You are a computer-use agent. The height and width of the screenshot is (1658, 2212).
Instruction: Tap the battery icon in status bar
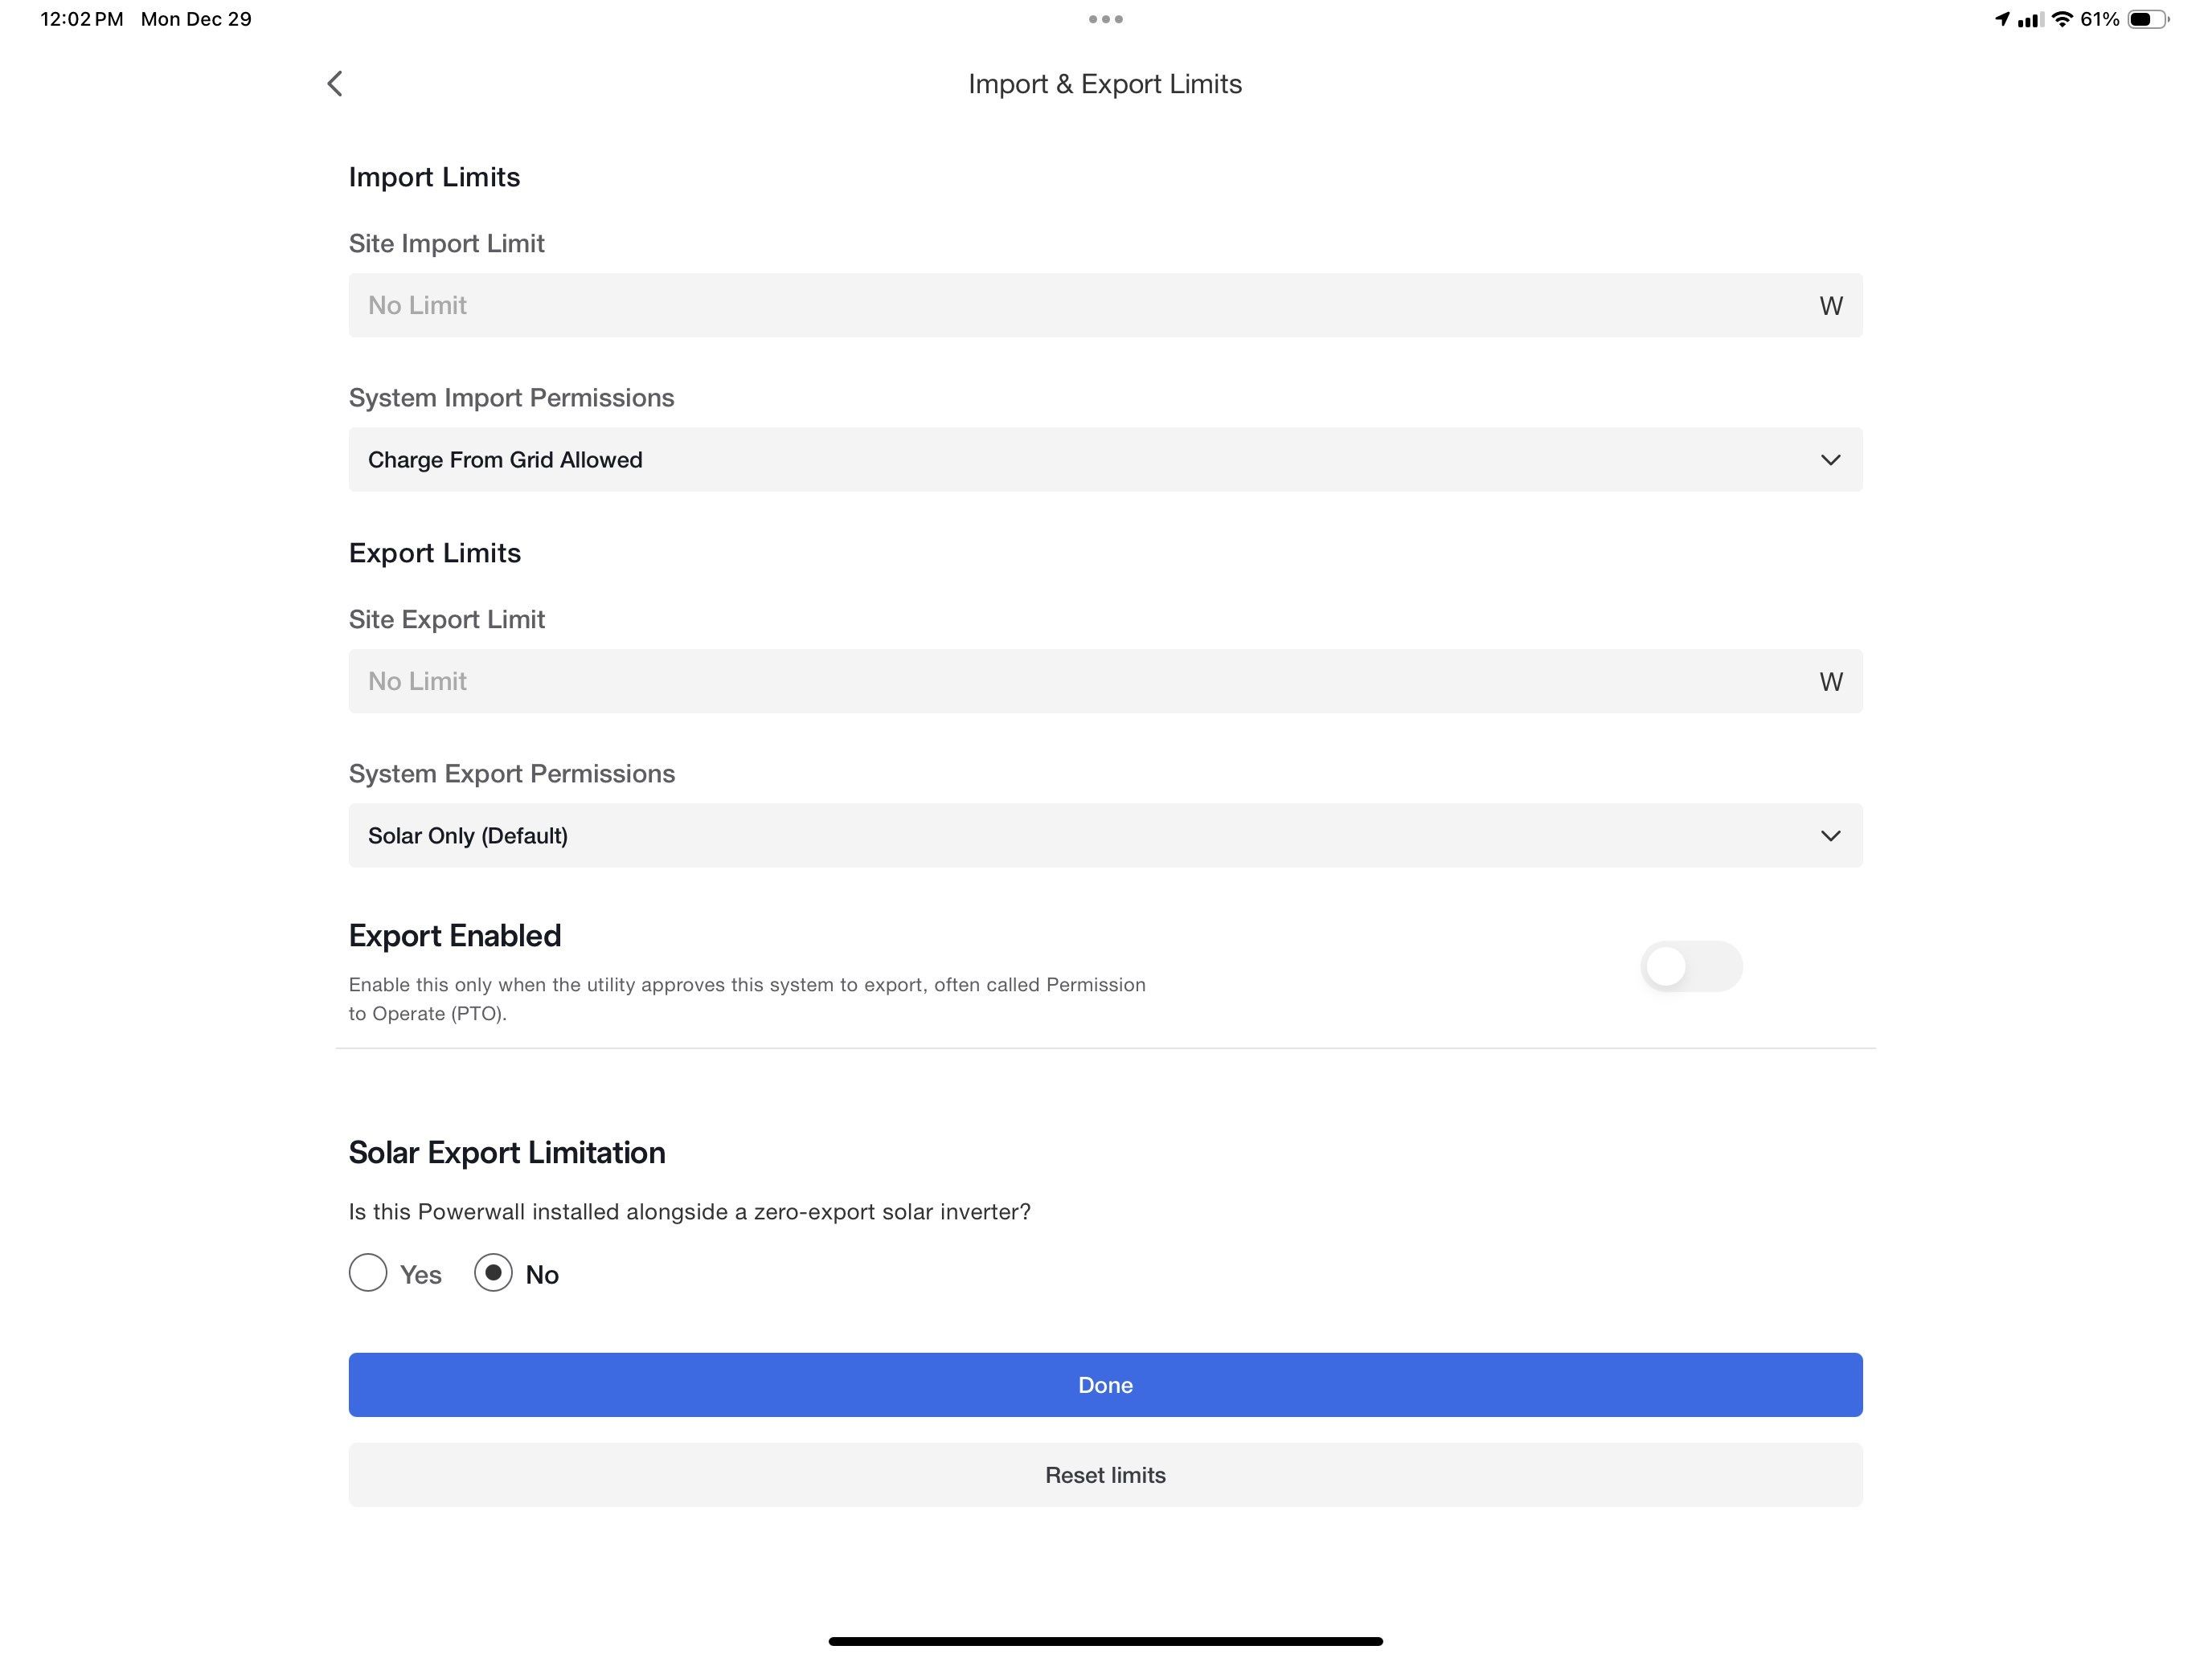(2146, 19)
